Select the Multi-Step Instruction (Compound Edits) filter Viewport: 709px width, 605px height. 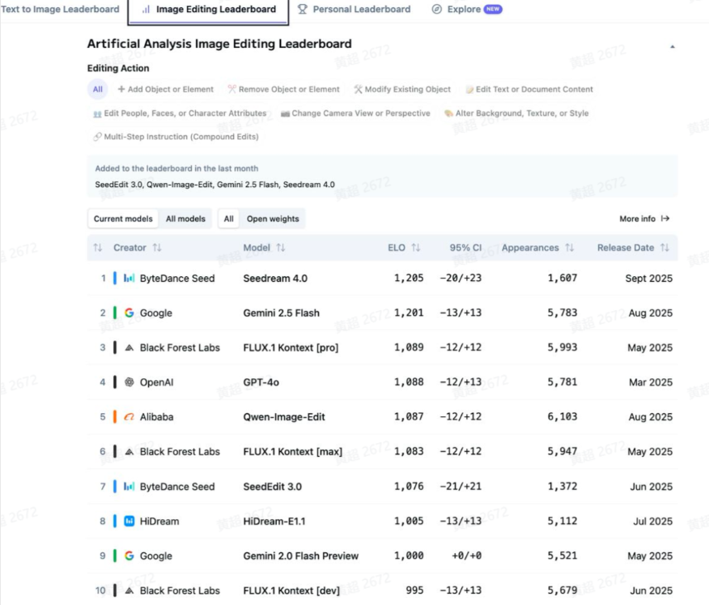point(176,137)
